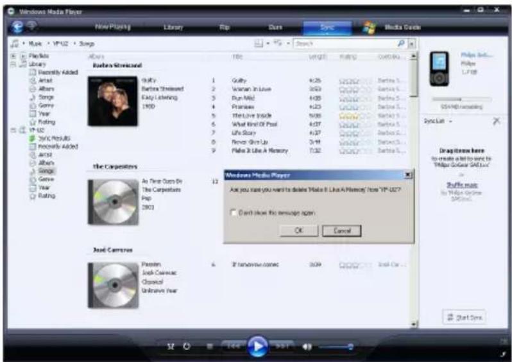
Task: Adjust the volume slider
Action: (x=336, y=347)
